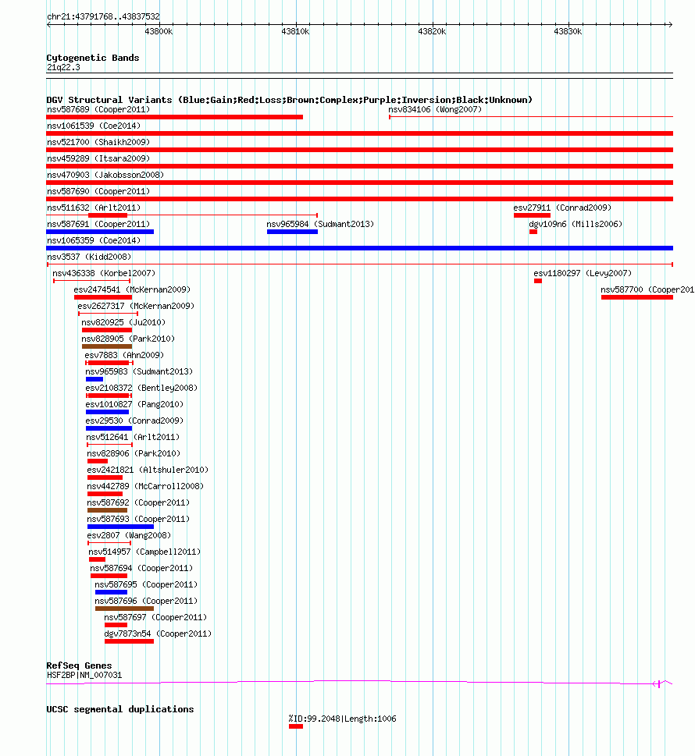The image size is (695, 756).
Task: Click nsv587692 (Cooper2011) label
Action: point(138,503)
